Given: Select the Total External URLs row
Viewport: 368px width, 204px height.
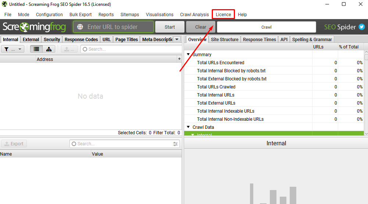Looking at the screenshot, I should [x=274, y=103].
